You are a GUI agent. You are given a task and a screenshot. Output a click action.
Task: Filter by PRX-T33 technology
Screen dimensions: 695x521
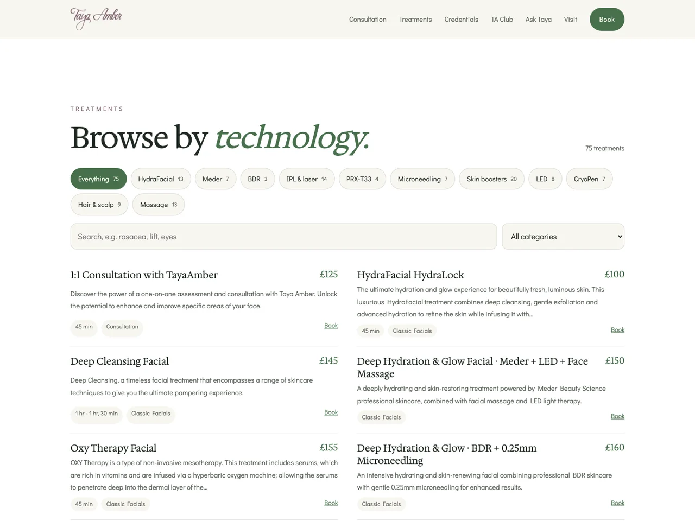(362, 179)
